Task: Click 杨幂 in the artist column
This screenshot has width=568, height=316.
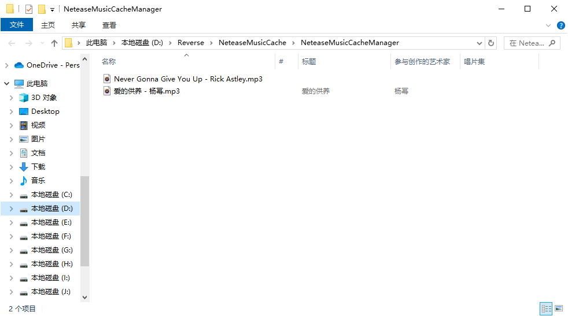Action: [401, 91]
